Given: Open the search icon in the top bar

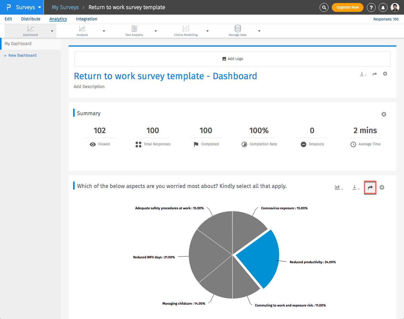Looking at the screenshot, I should 324,7.
